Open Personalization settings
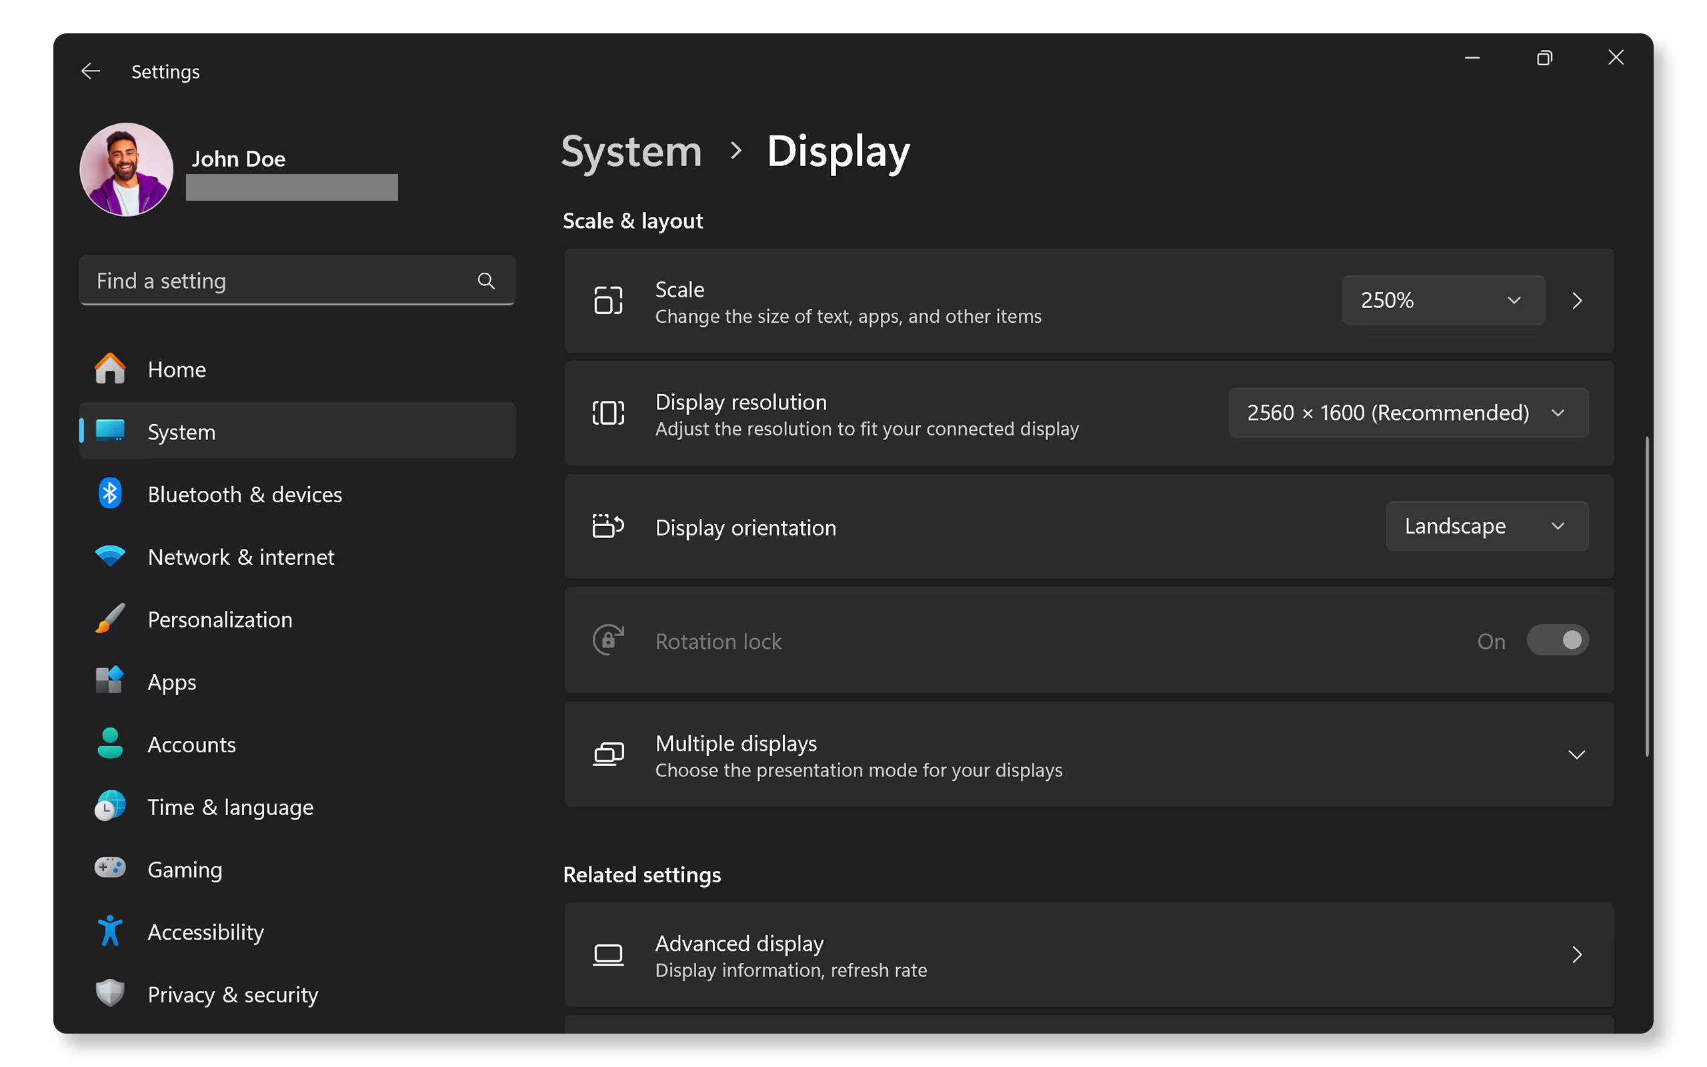The width and height of the screenshot is (1707, 1067). (x=297, y=619)
